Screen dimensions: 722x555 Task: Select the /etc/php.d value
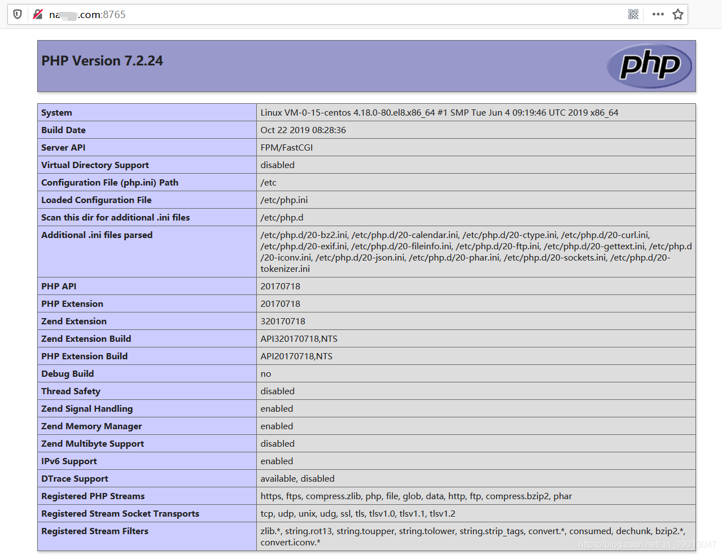click(x=282, y=218)
